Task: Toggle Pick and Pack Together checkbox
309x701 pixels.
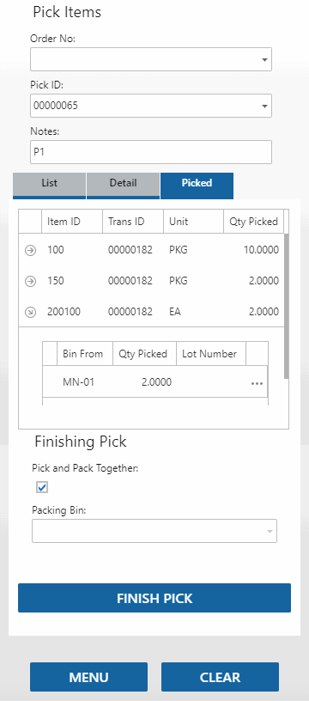Action: click(42, 487)
